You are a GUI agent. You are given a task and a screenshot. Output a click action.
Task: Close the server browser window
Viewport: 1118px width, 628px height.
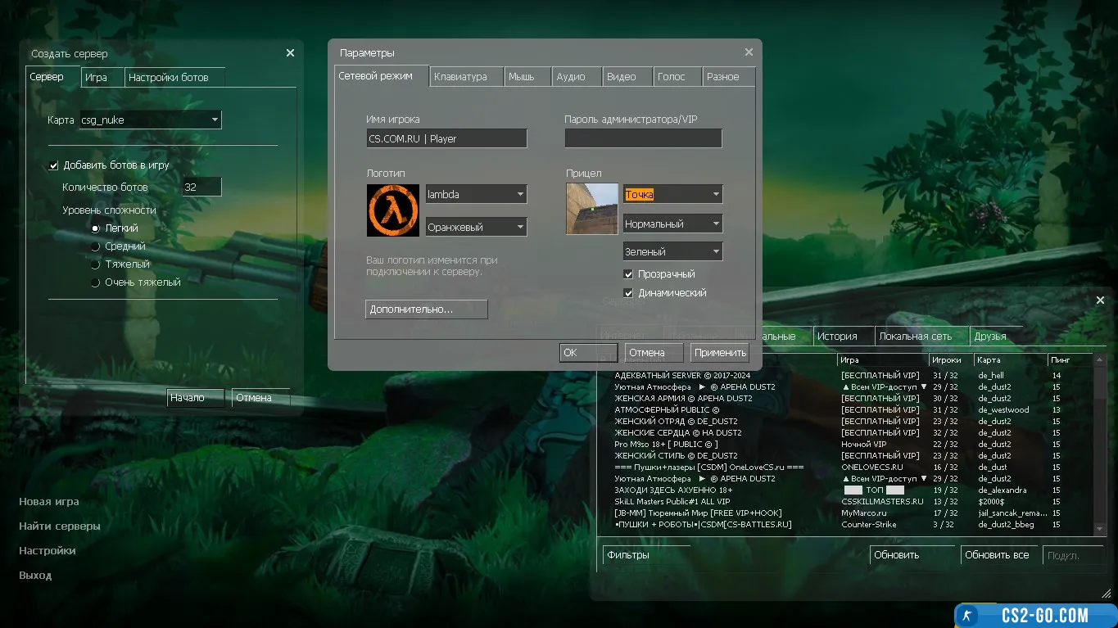click(x=1100, y=300)
